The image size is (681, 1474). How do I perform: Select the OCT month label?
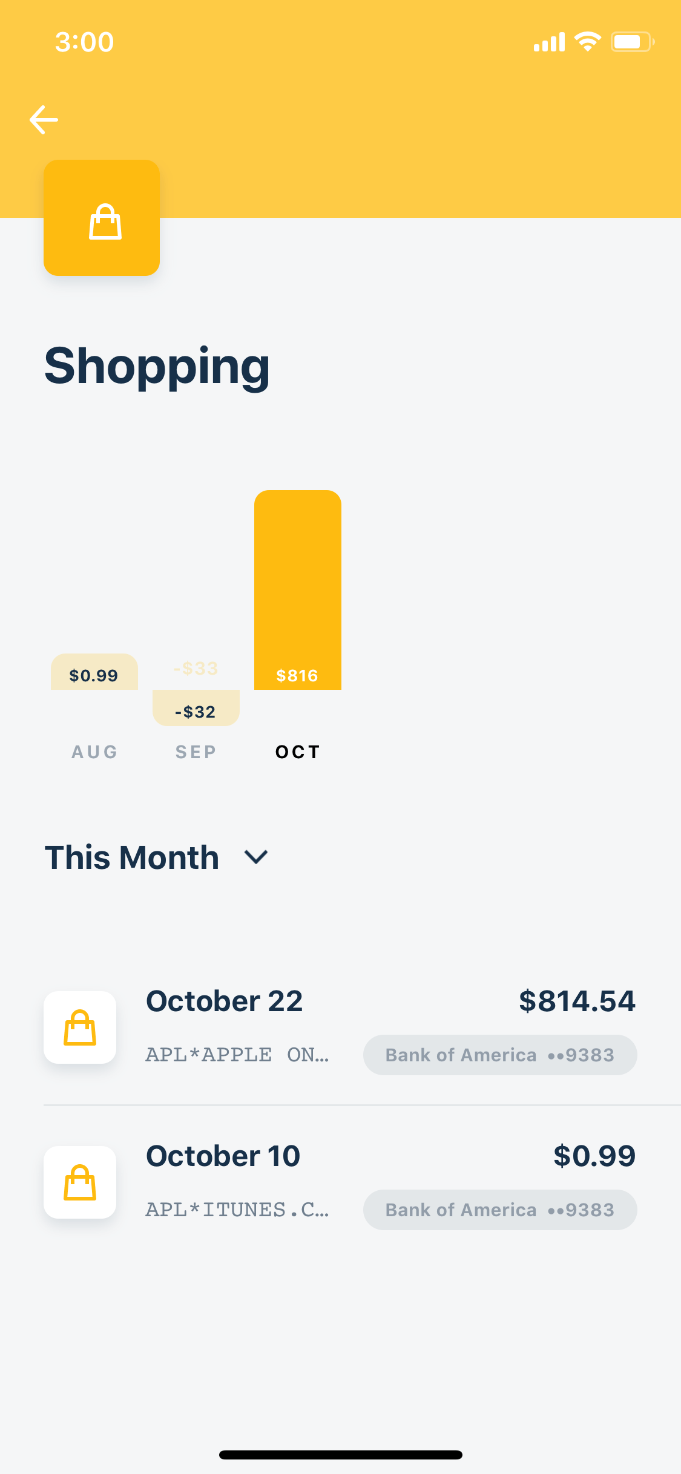click(298, 752)
